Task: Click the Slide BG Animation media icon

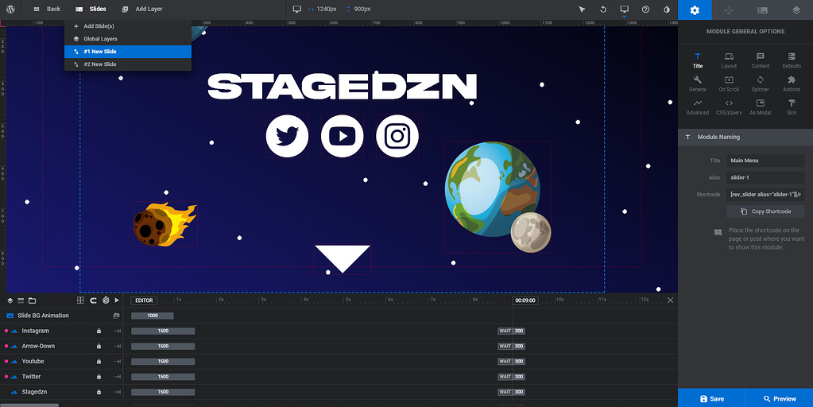Action: 116,316
